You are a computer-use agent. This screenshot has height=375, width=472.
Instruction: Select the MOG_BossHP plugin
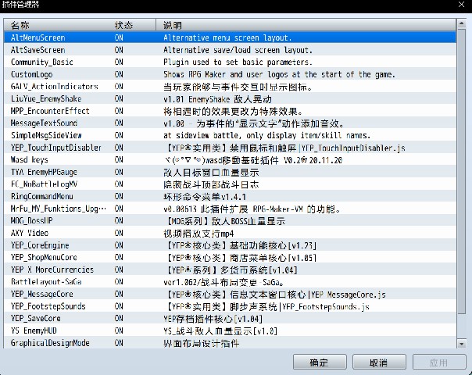230,221
